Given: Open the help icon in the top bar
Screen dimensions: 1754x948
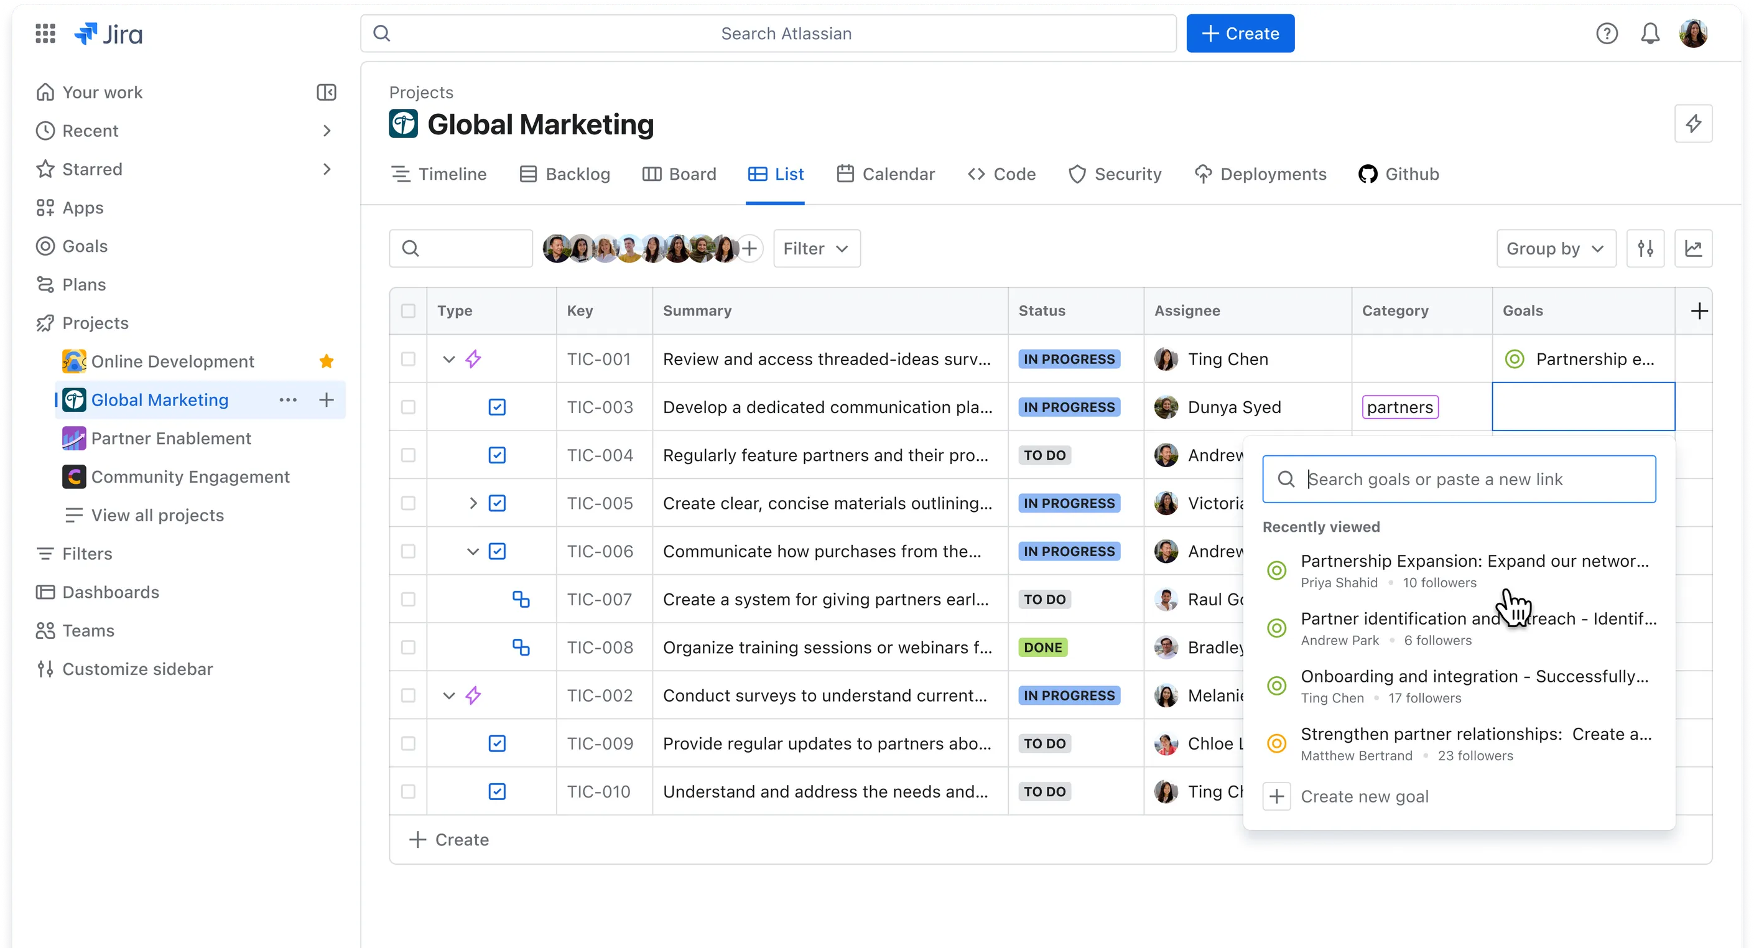Looking at the screenshot, I should (x=1607, y=33).
